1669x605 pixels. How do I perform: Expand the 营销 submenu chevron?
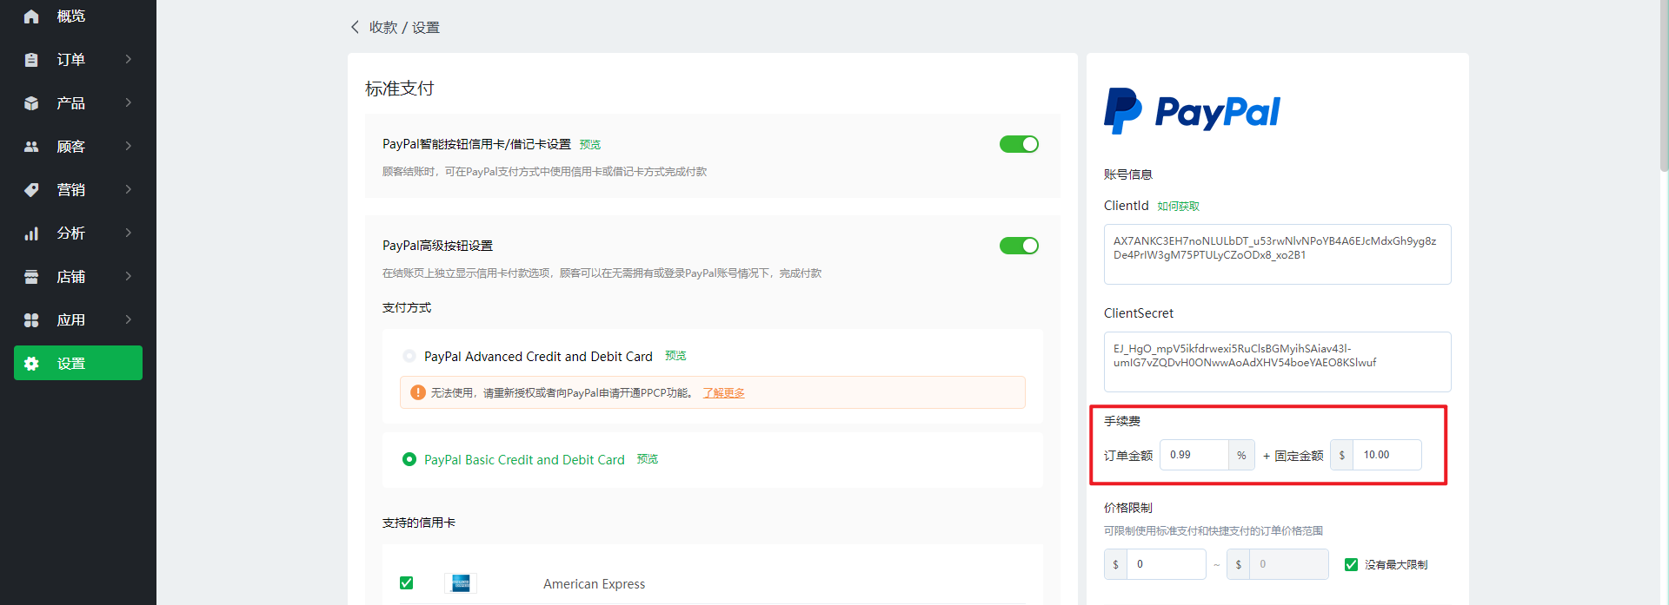pos(129,189)
